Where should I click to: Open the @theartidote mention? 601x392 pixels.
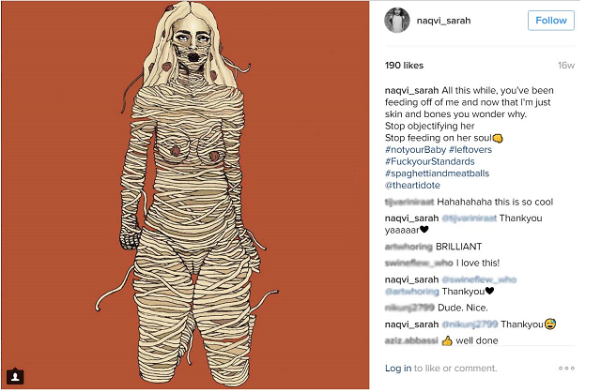click(412, 186)
